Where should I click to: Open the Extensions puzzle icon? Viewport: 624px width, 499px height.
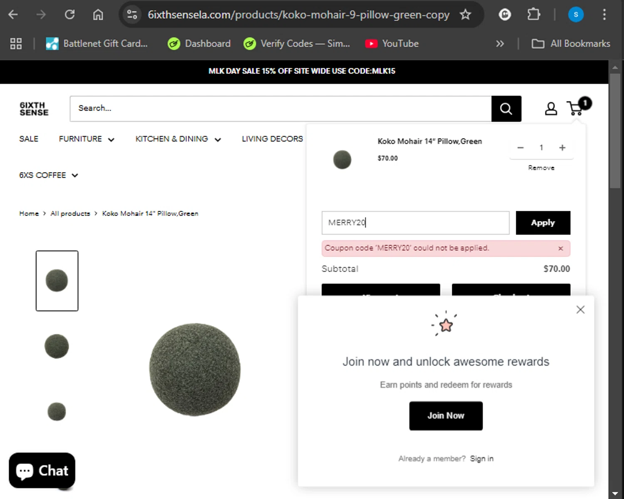click(534, 15)
